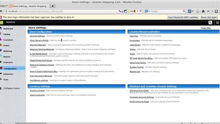Open the Currency Format link
The width and height of the screenshot is (220, 124).
click(x=37, y=91)
